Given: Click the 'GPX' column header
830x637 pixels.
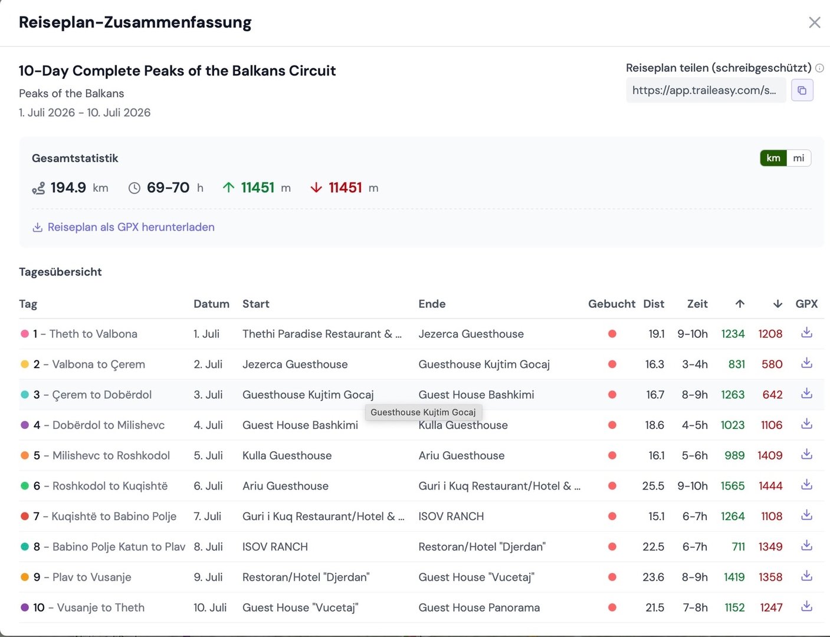Looking at the screenshot, I should [806, 304].
